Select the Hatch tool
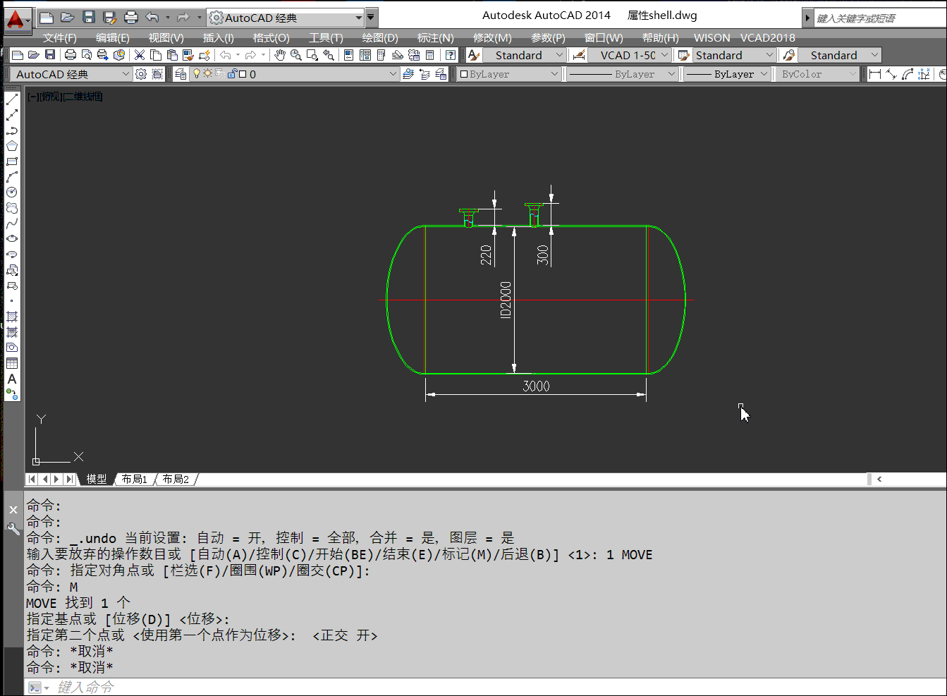This screenshot has width=947, height=696. 12,317
